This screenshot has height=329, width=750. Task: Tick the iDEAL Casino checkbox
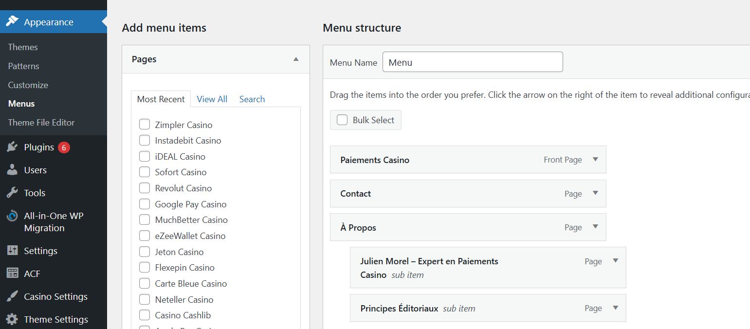pos(145,156)
